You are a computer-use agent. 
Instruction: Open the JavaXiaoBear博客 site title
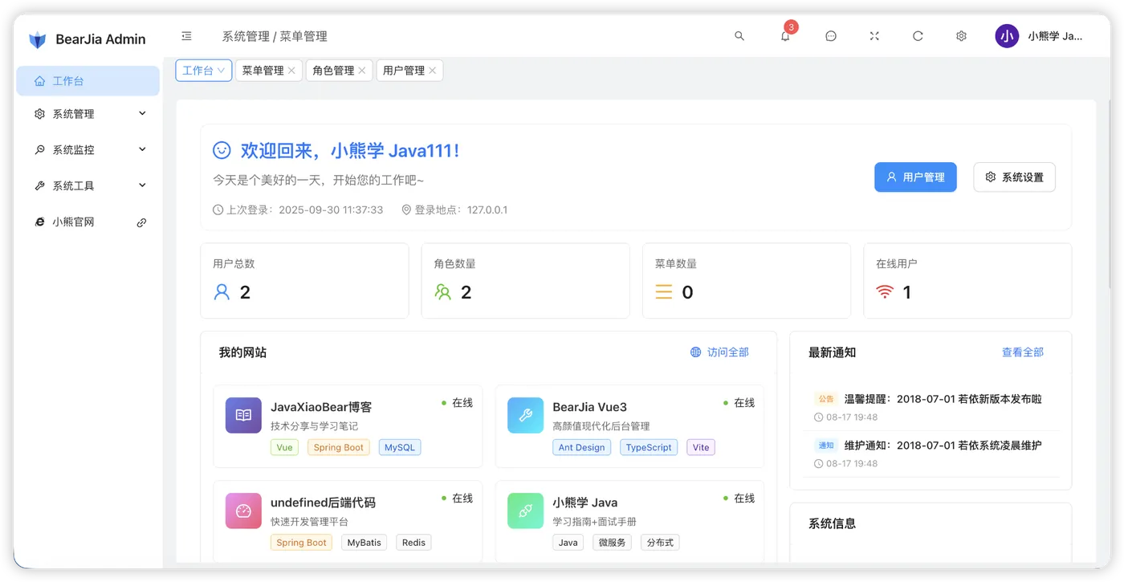pos(321,407)
